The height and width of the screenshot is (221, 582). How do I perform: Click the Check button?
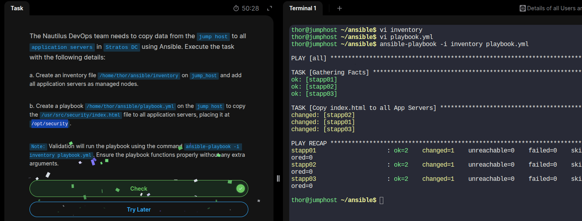(x=139, y=189)
